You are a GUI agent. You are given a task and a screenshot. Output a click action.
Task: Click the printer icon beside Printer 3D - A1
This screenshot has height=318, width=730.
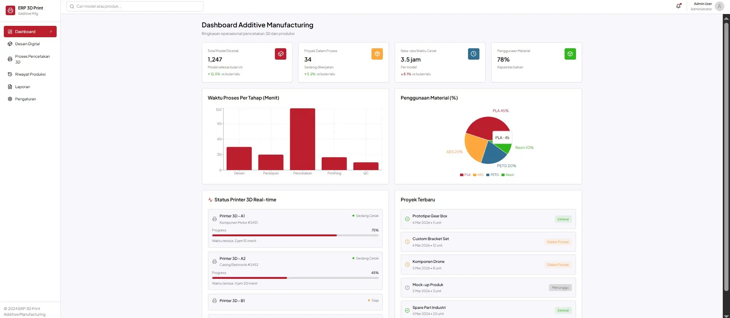click(x=214, y=219)
